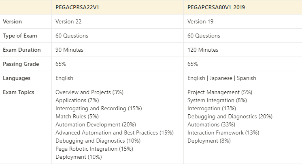Click Interaction Framework (13%) topic
Viewport: 302px width, 164px height.
223,133
